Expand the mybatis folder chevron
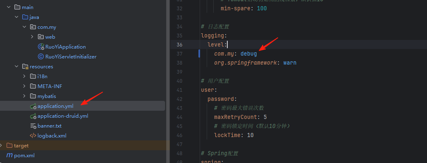427x163 pixels. [24, 96]
